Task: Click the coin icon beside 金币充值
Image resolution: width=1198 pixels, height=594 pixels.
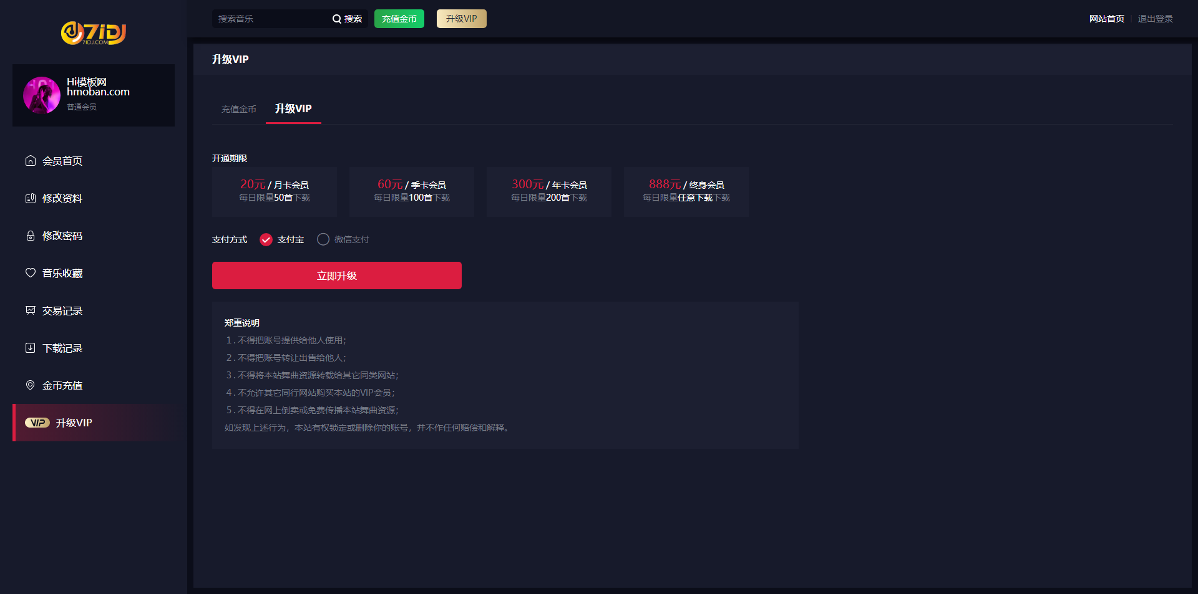Action: click(30, 385)
